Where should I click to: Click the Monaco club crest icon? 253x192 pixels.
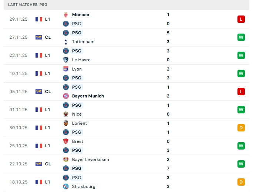[66, 15]
